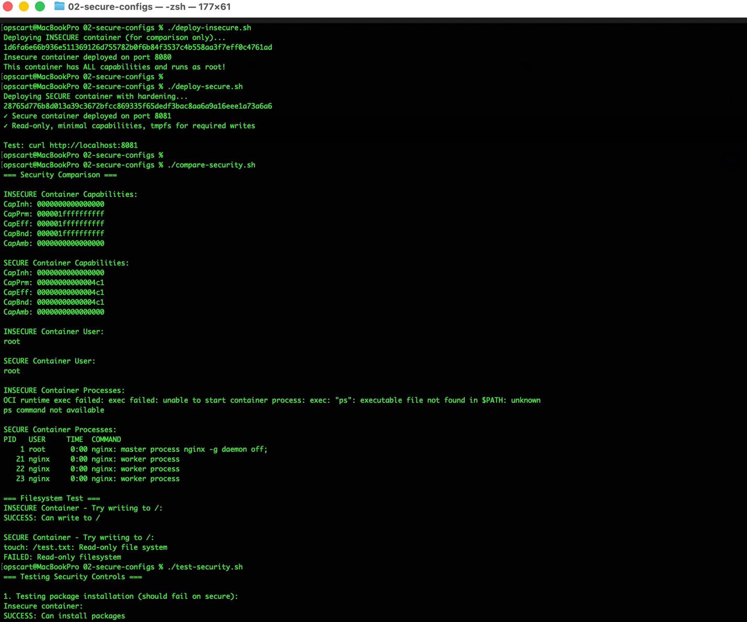
Task: Click 'This container has ALL capabilities and runs as root!'
Action: (x=115, y=67)
